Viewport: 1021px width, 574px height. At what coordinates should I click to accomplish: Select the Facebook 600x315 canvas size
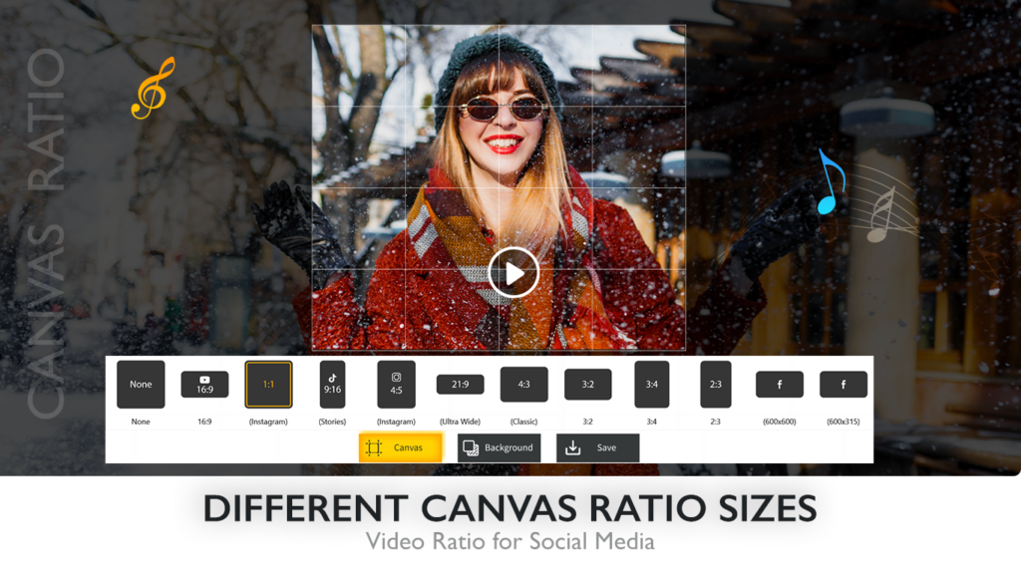843,385
